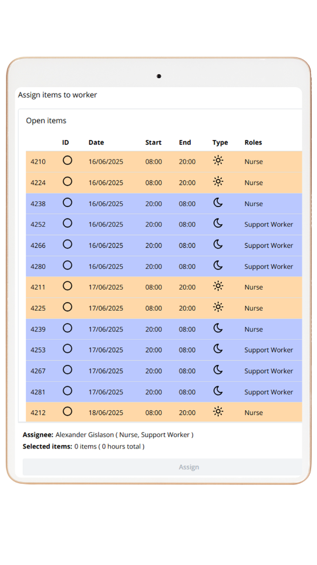Click the sun icon in row 4224
This screenshot has width=317, height=565.
coord(218,181)
